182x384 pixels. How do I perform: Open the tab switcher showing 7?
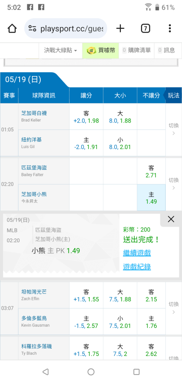pyautogui.click(x=145, y=29)
